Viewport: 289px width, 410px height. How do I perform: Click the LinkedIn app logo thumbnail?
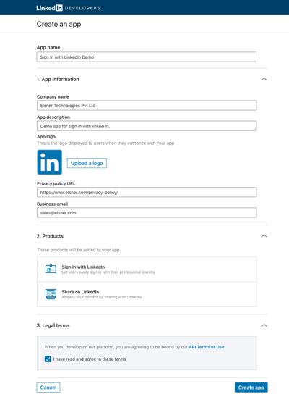coord(50,162)
